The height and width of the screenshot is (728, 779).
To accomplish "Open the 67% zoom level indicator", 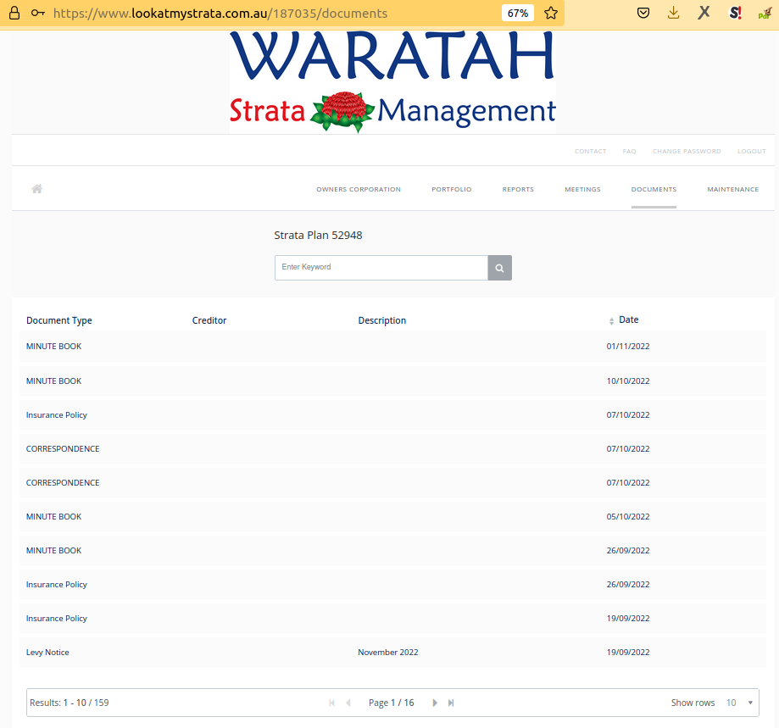I will [517, 13].
